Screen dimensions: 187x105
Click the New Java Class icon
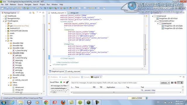(65, 8)
